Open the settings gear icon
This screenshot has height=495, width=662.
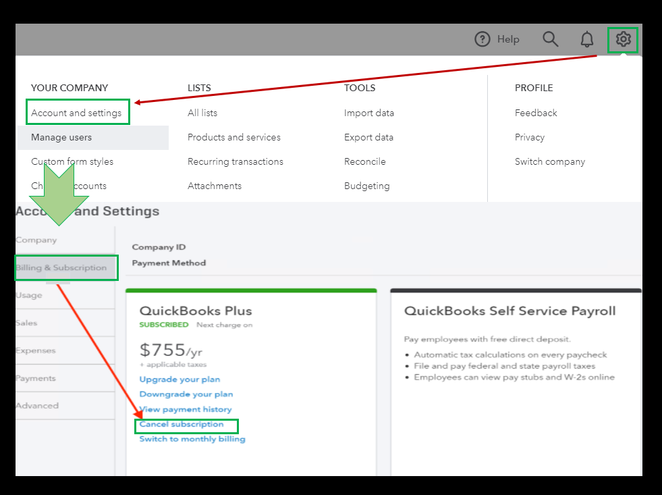coord(623,39)
